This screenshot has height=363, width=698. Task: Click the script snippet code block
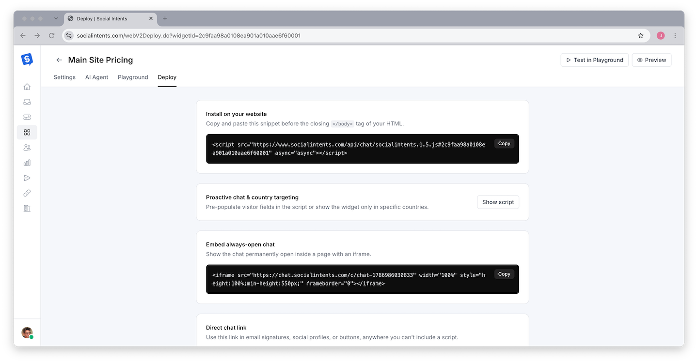coord(363,149)
